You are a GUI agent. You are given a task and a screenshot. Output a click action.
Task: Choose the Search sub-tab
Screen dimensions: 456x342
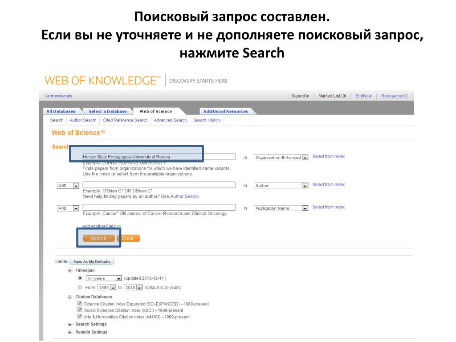(57, 120)
